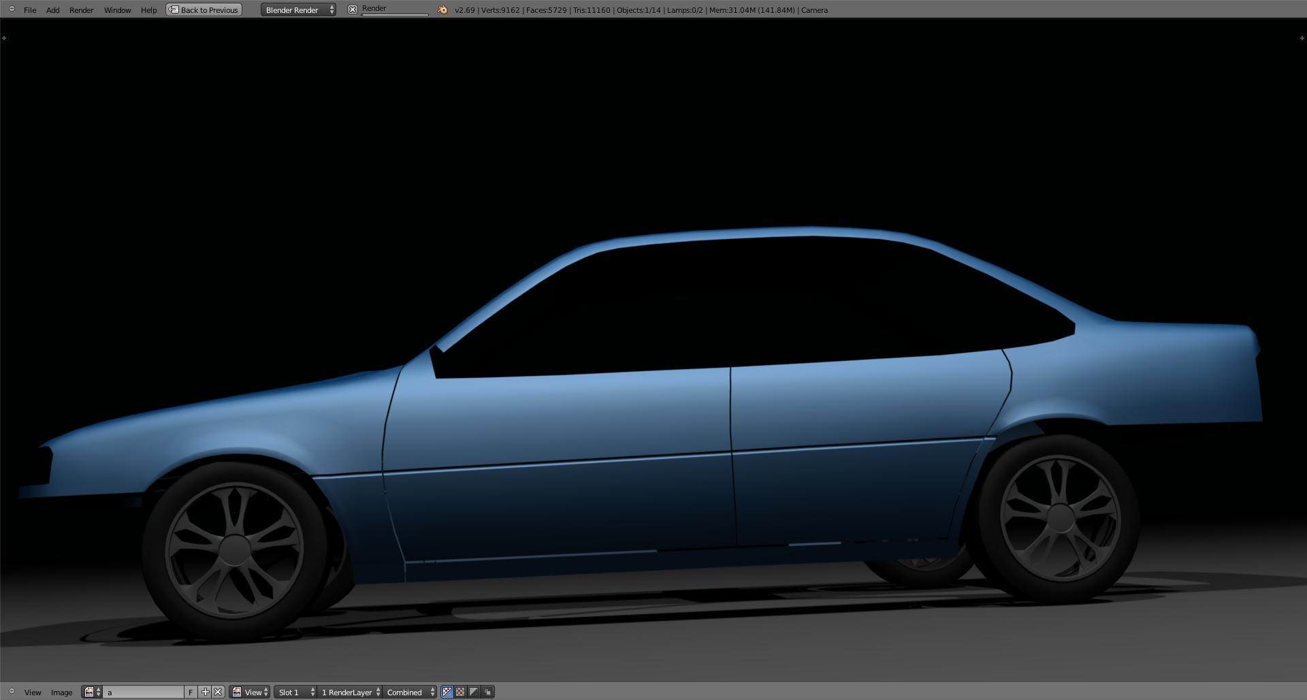Toggle alpha channel display
This screenshot has height=700, width=1307.
point(474,692)
